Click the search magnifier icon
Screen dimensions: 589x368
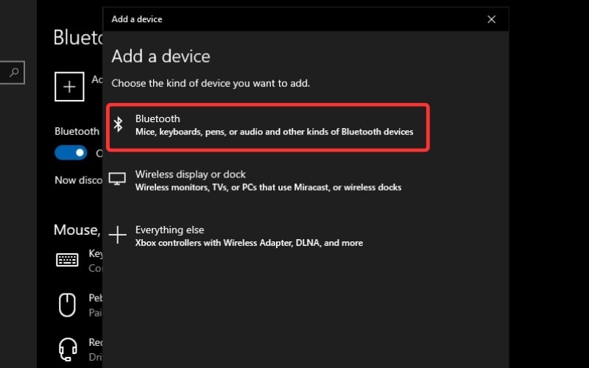(13, 72)
